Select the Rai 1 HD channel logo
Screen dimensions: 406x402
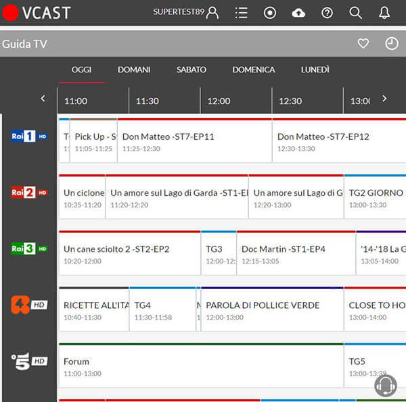point(29,136)
